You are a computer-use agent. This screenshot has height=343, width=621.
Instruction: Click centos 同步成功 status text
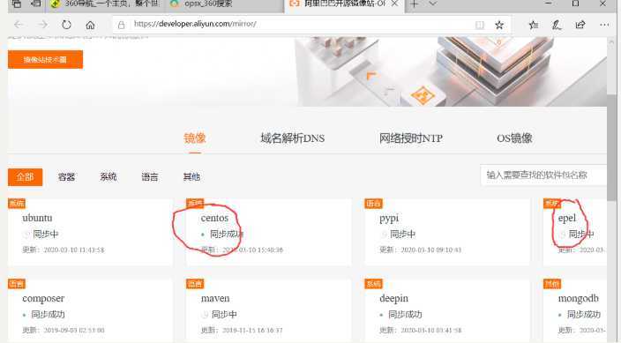pyautogui.click(x=227, y=234)
